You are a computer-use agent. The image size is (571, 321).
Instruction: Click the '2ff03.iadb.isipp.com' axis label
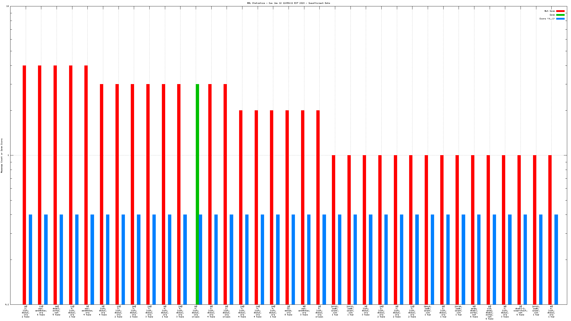[536, 311]
